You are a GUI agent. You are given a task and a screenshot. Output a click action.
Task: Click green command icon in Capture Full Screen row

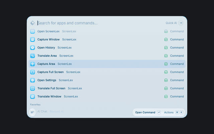(x=166, y=72)
